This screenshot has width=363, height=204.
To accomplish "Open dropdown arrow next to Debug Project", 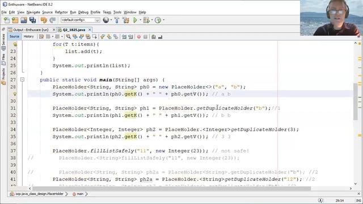I will (x=152, y=20).
